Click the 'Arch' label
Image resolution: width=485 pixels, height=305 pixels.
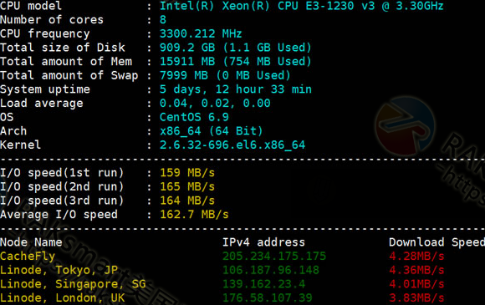(x=13, y=131)
